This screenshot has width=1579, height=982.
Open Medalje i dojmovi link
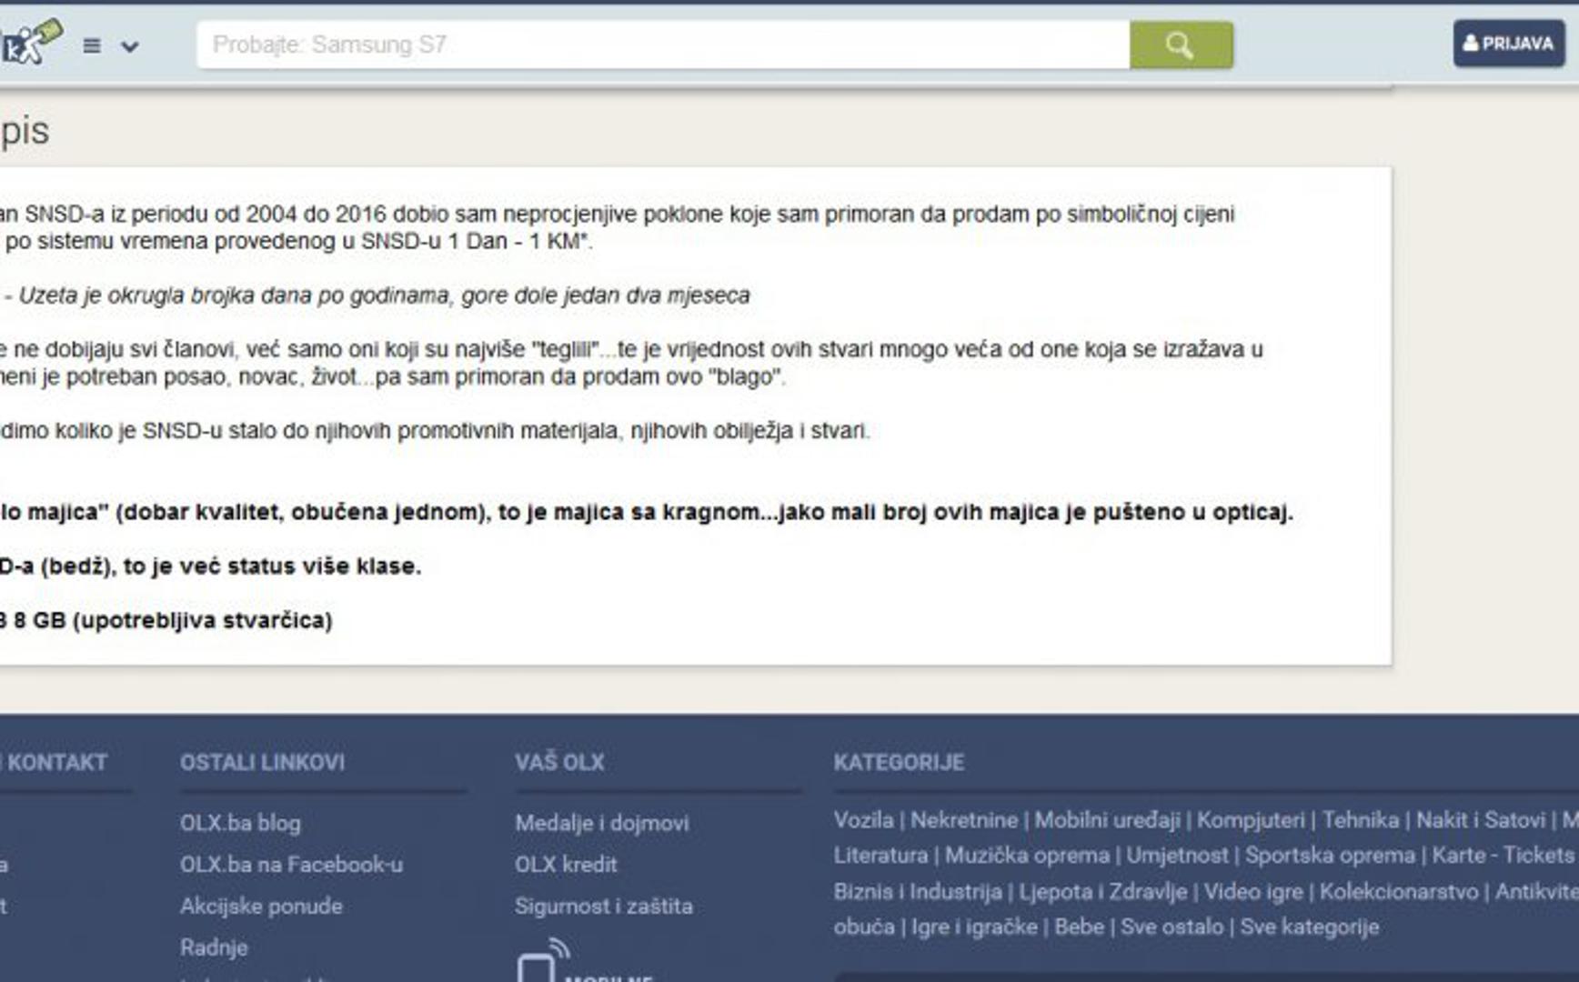601,823
